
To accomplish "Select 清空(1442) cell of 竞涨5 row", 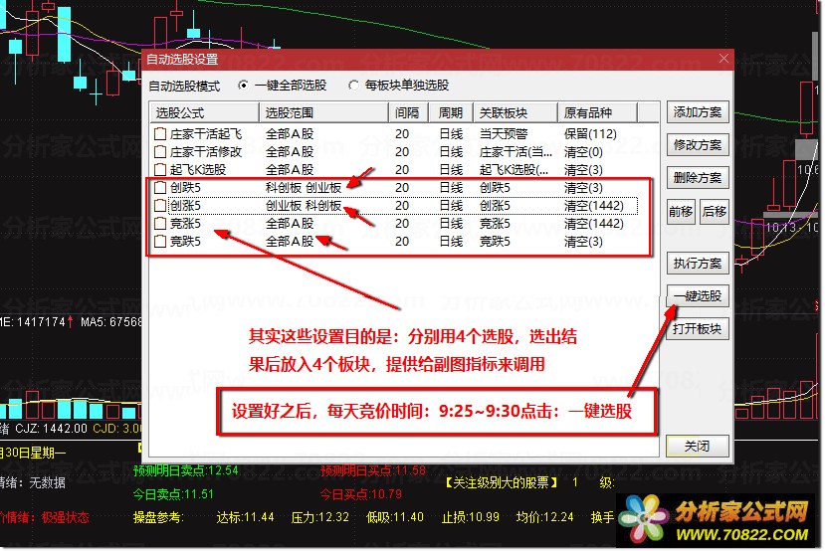I will (x=593, y=224).
